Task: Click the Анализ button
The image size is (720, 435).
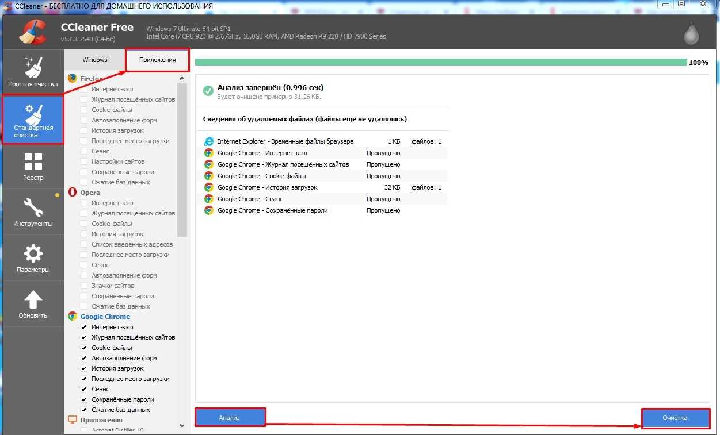Action: [230, 418]
